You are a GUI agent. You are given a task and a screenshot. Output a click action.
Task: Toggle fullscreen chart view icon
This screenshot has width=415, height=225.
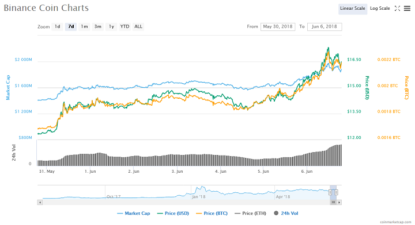pos(397,9)
